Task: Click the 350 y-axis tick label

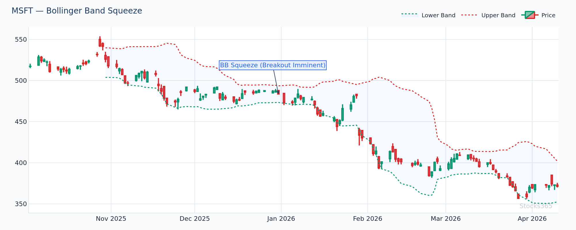Action: pos(21,204)
